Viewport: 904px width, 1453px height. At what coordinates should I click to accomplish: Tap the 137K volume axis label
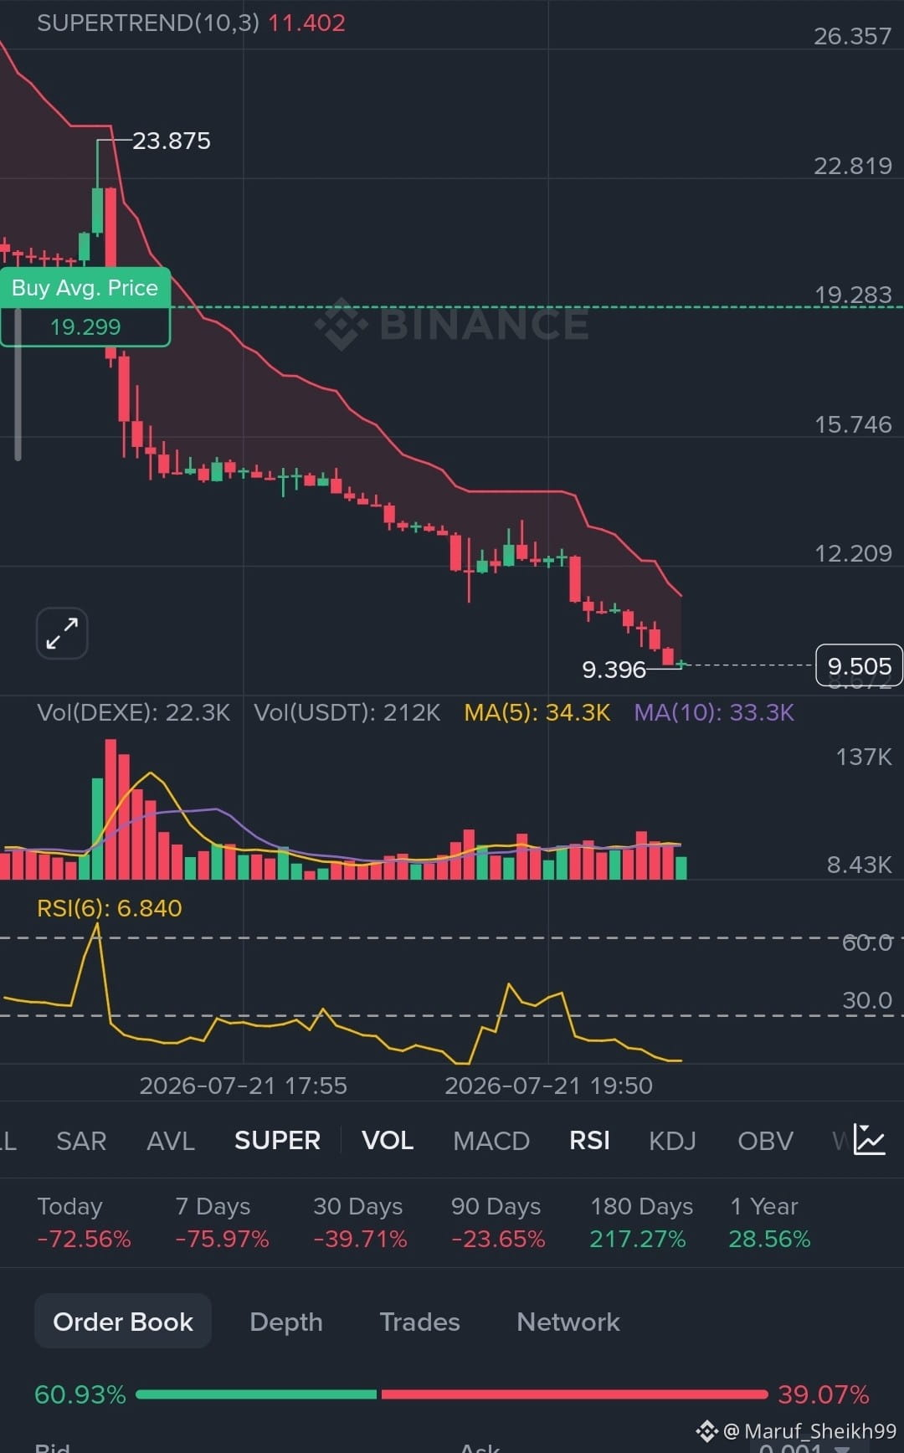tap(864, 757)
